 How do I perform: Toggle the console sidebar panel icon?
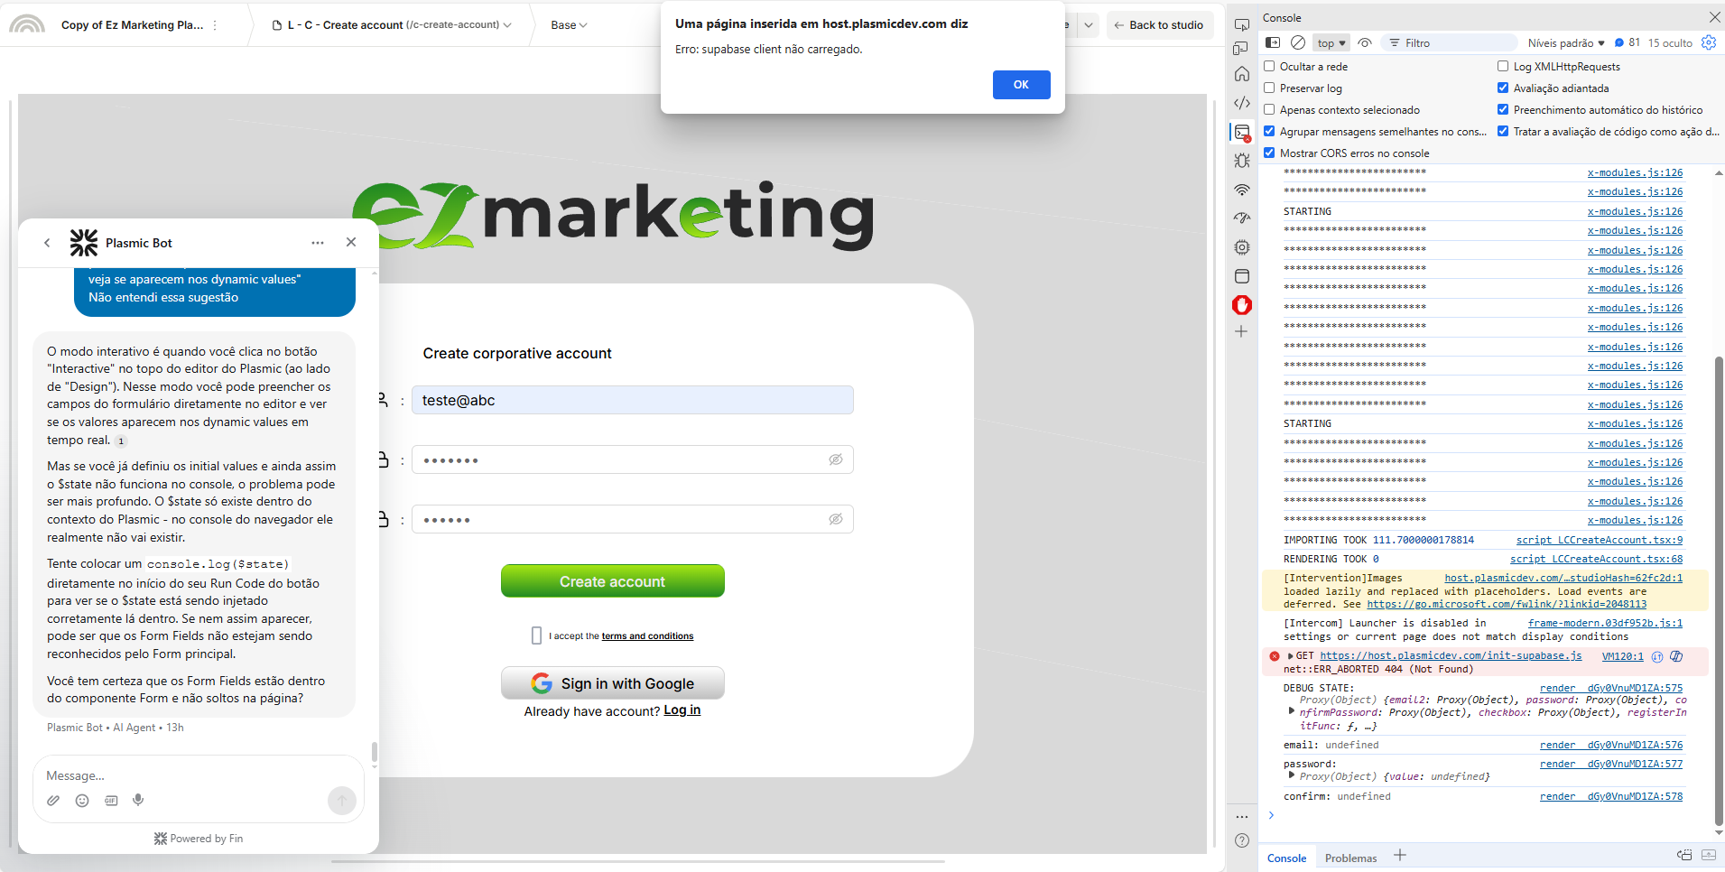[x=1273, y=42]
